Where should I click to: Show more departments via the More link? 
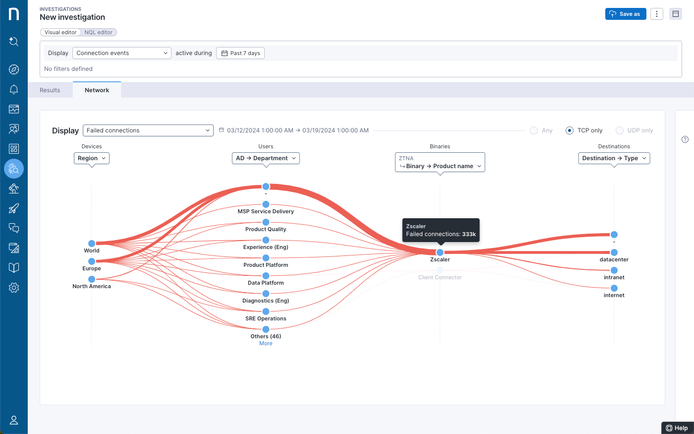[266, 343]
